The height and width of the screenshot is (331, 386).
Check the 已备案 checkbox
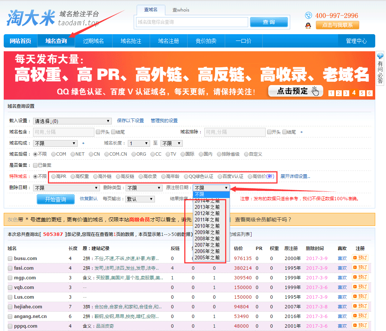[x=35, y=165]
